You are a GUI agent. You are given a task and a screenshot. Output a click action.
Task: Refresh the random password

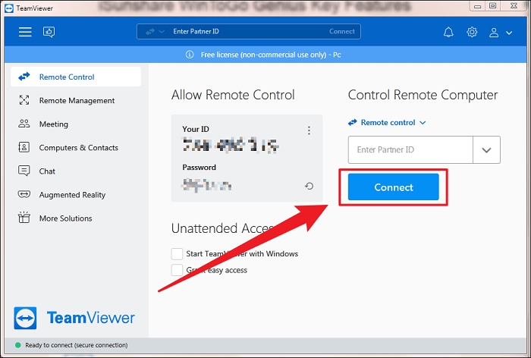pyautogui.click(x=309, y=186)
